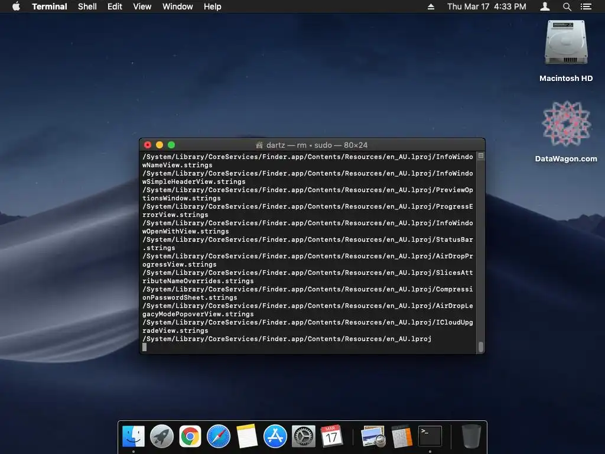Click the path ending 'StatusBar'
The image size is (605, 454).
point(307,239)
